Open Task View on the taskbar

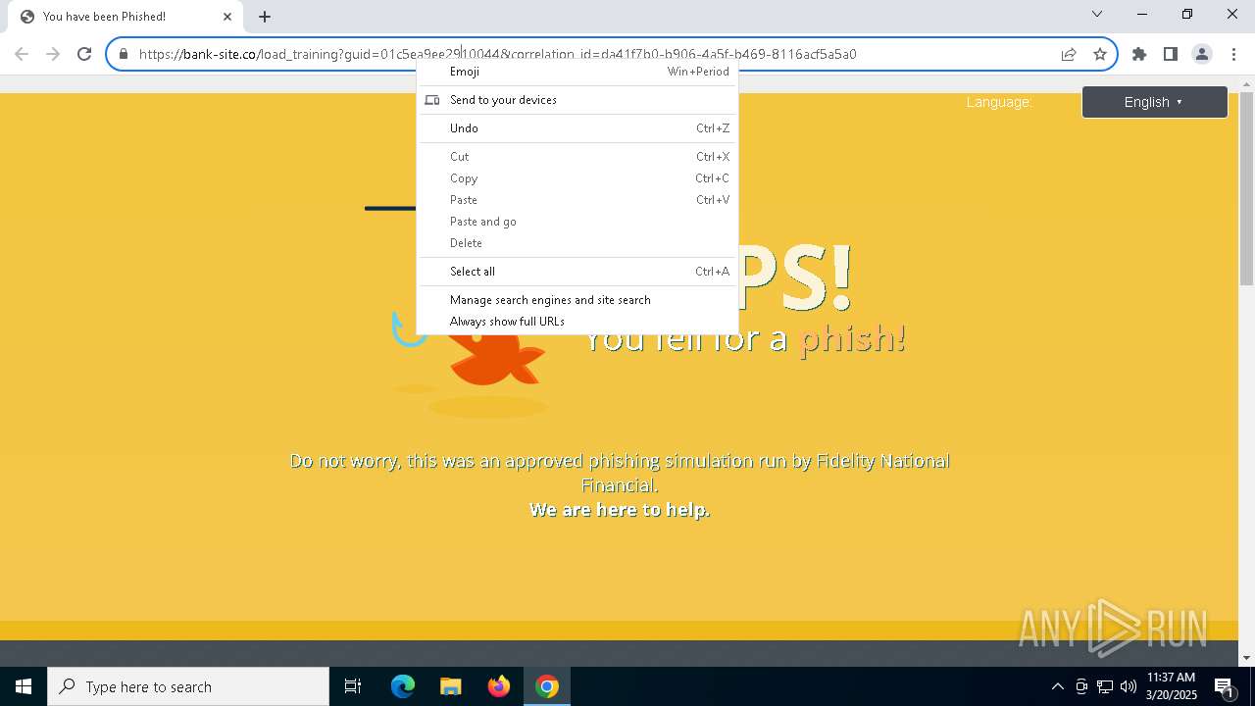click(x=353, y=686)
